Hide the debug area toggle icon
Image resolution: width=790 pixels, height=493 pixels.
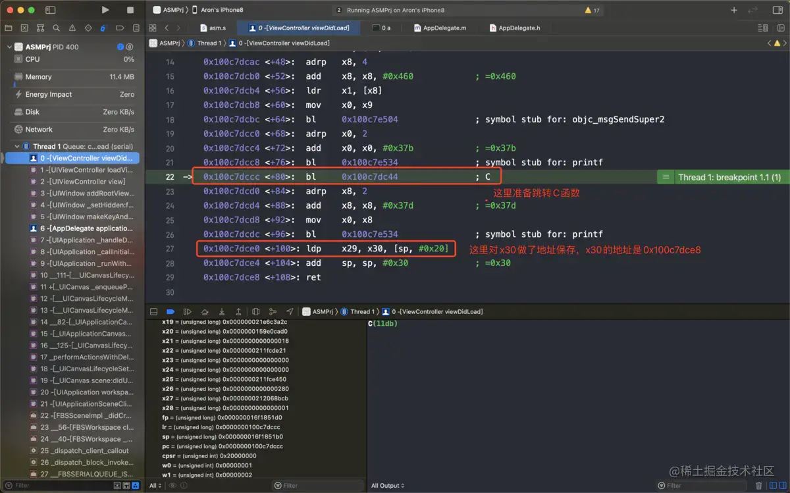click(153, 311)
